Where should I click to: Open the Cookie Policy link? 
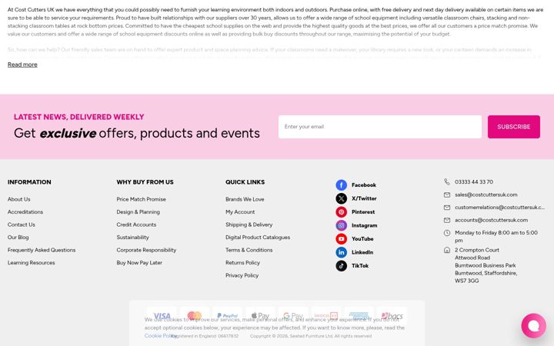point(160,336)
